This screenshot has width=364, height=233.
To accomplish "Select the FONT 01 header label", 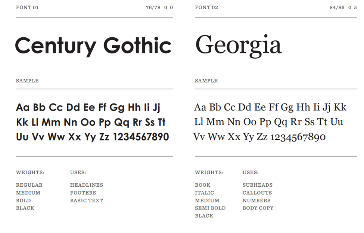I will coord(27,7).
